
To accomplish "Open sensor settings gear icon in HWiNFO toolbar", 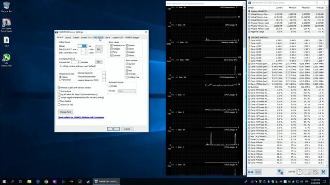I will click(315, 172).
